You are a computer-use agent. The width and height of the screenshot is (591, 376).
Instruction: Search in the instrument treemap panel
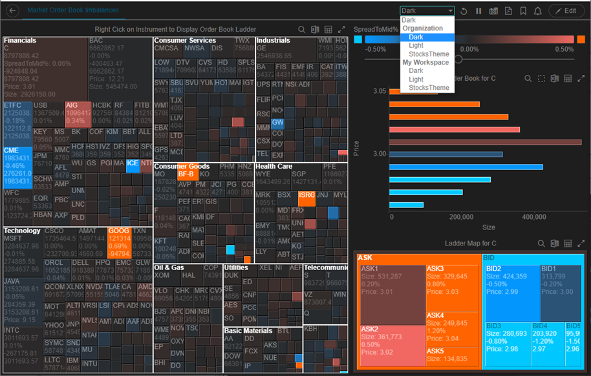301,29
